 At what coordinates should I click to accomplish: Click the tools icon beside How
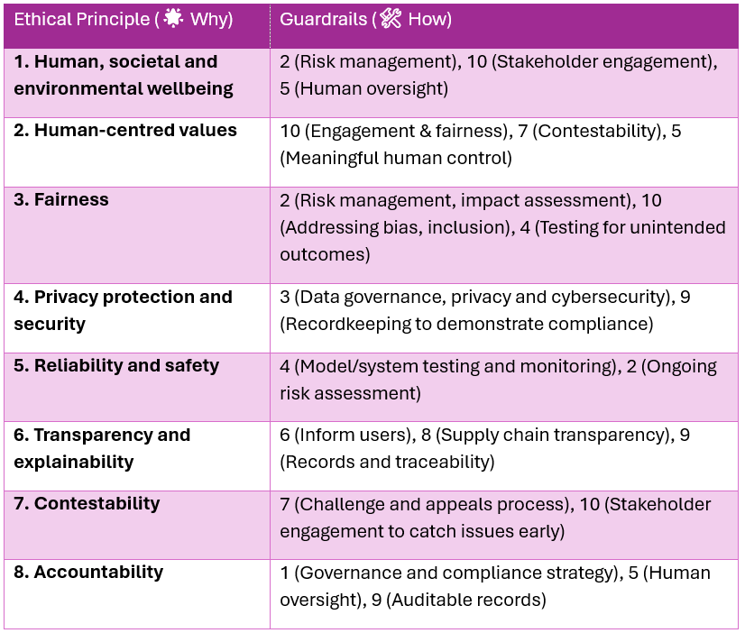coord(391,20)
